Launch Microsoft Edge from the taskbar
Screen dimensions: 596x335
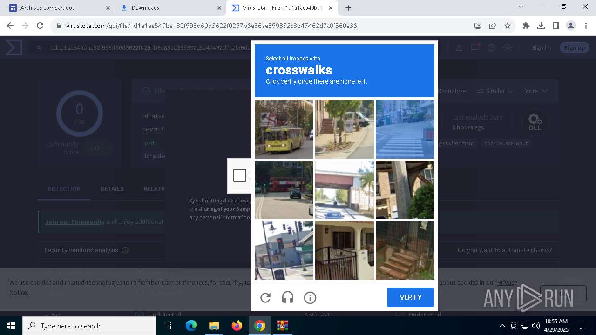[x=191, y=326]
